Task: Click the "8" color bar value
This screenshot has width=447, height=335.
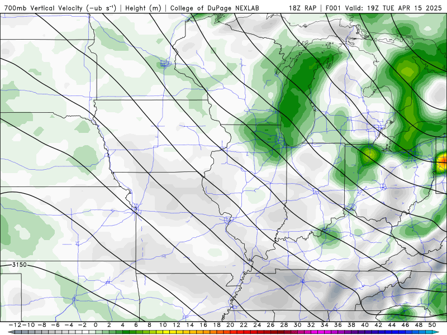Action: [149, 325]
